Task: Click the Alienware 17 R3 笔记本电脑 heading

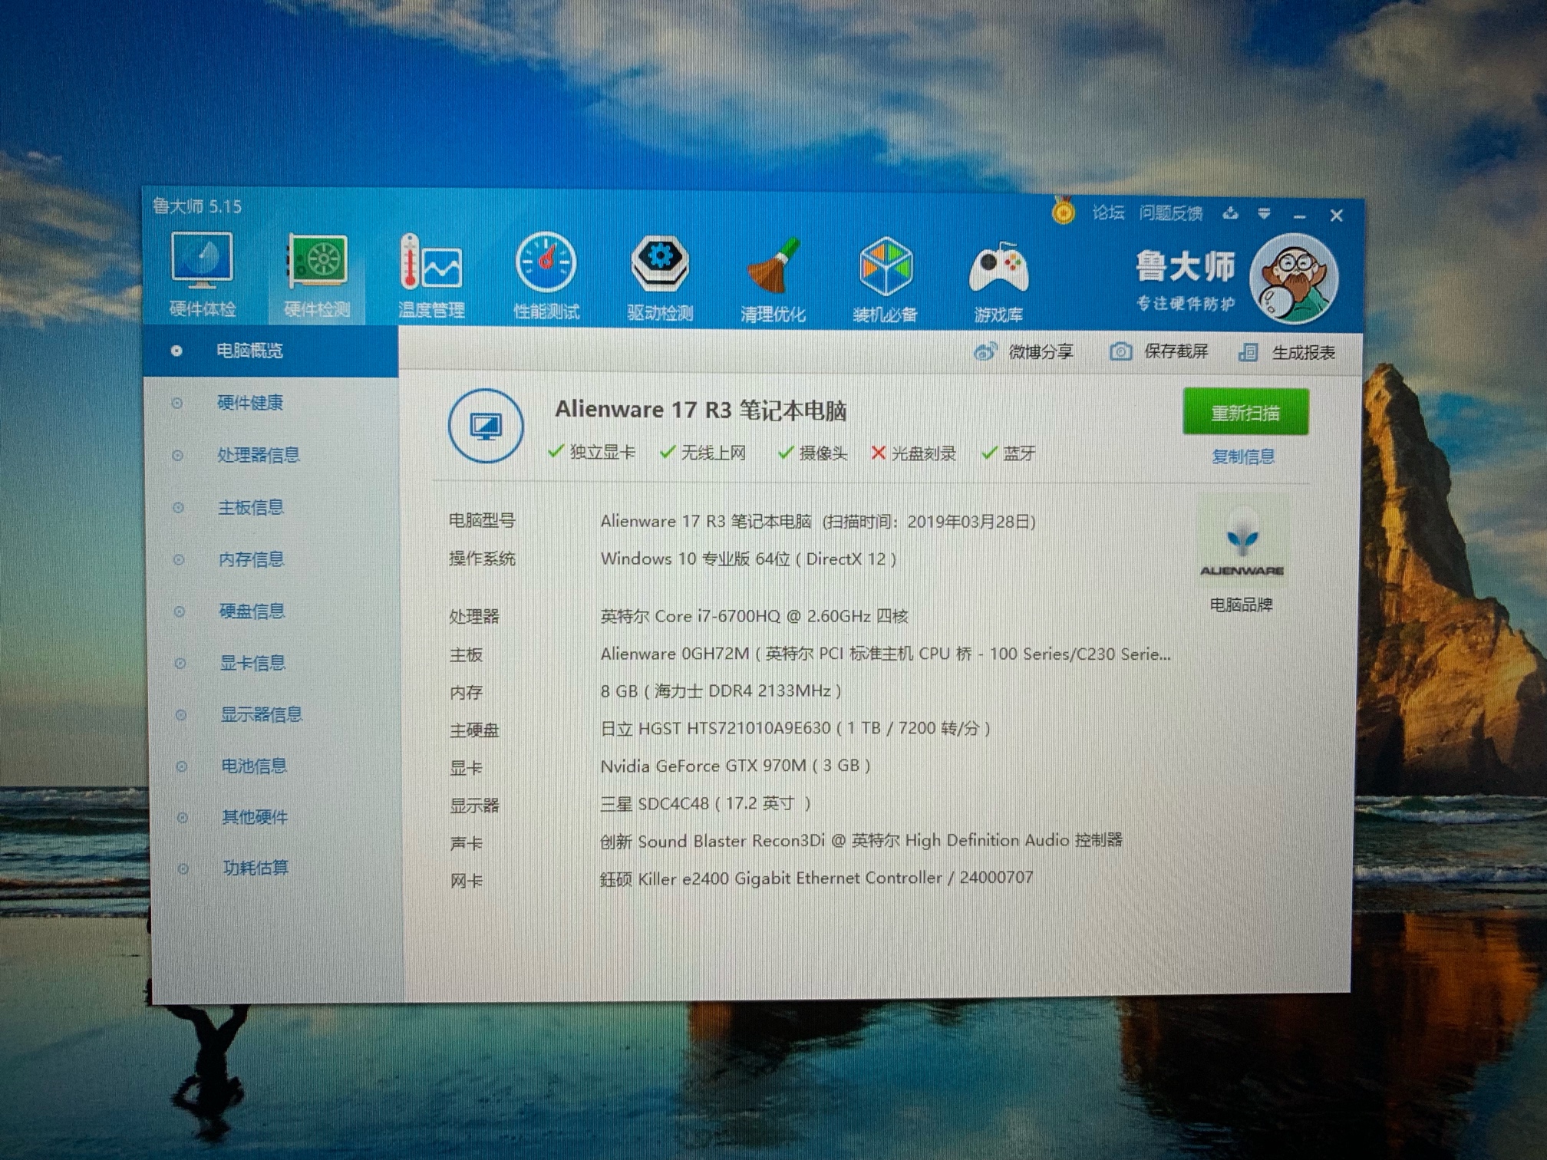Action: coord(701,410)
